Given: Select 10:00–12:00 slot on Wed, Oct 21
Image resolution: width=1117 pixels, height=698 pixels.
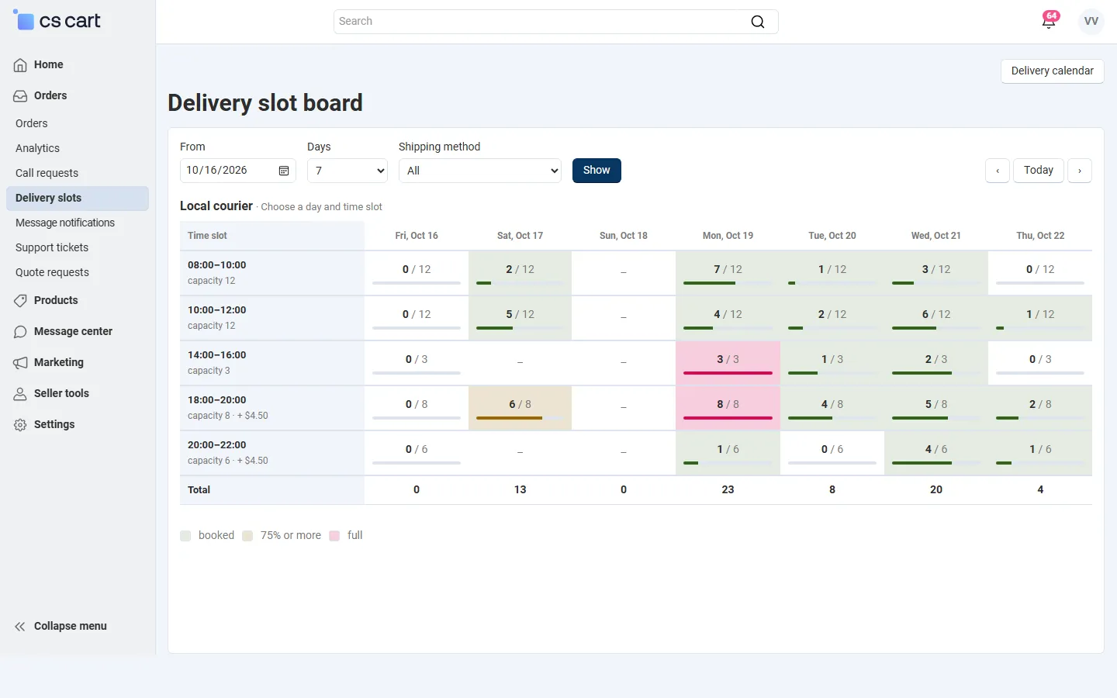Looking at the screenshot, I should (x=936, y=318).
